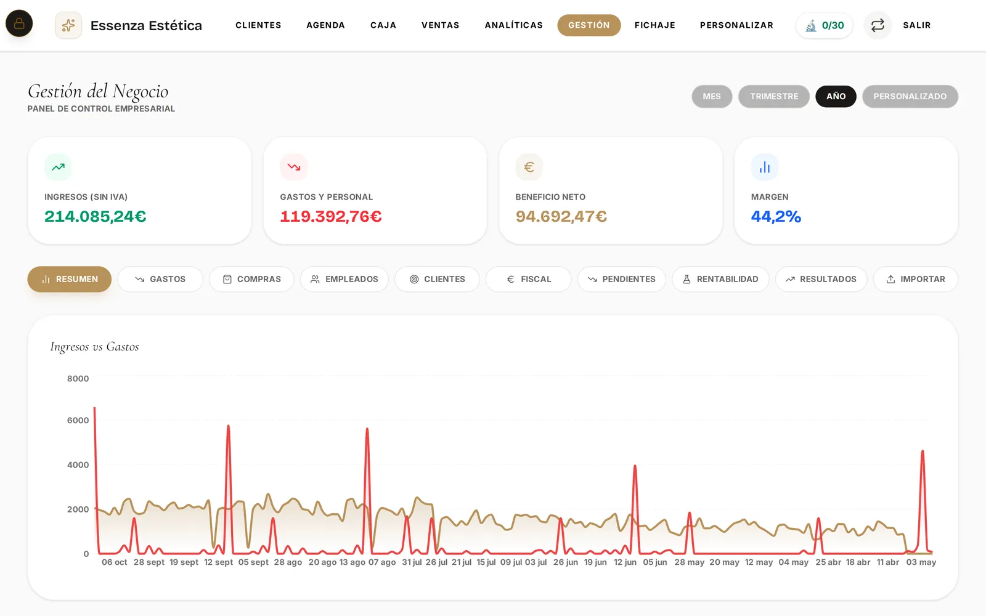Click the green trending-up Ingresos icon
This screenshot has height=616, width=986.
pos(58,167)
